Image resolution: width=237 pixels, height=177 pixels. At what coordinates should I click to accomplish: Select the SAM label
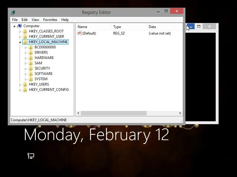[39, 63]
